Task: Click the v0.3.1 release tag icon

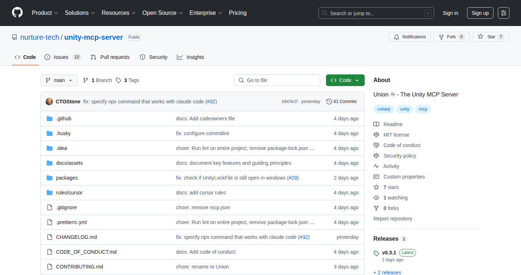Action: pos(376,253)
